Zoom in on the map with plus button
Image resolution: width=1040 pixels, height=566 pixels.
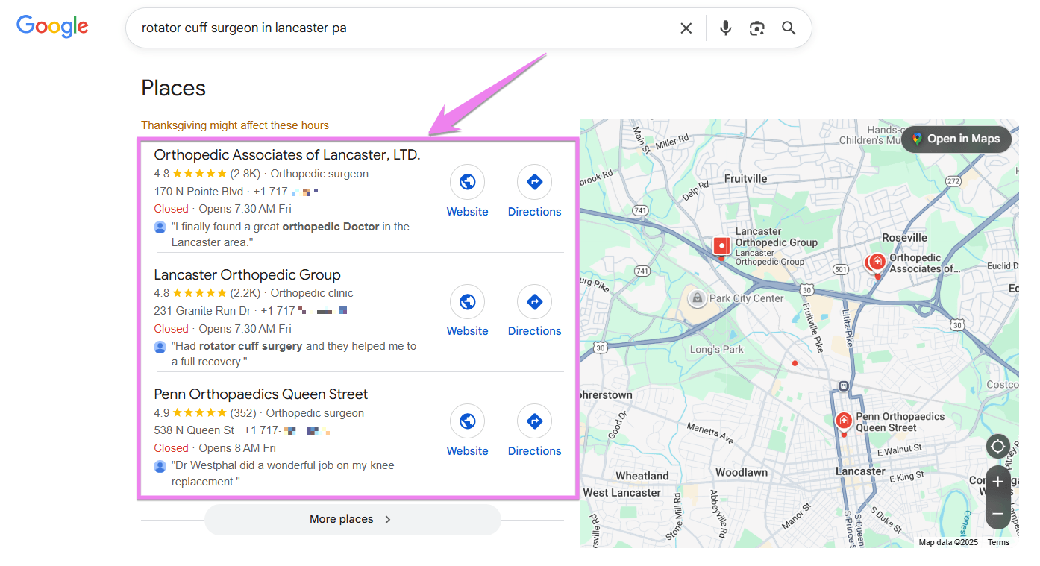click(997, 481)
